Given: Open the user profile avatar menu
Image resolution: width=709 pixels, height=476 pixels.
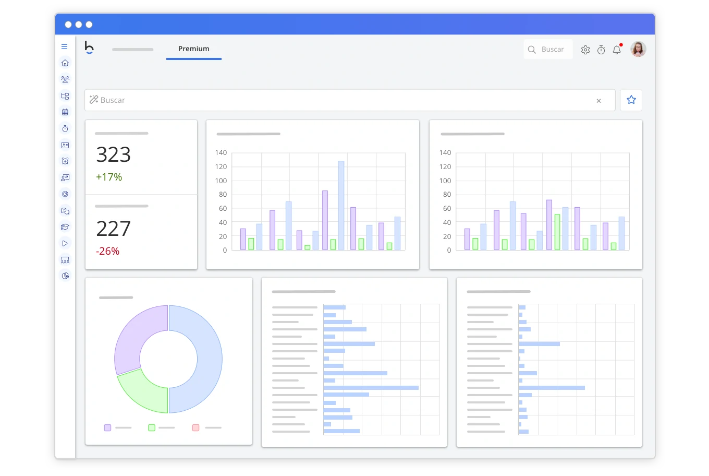Looking at the screenshot, I should [x=638, y=49].
